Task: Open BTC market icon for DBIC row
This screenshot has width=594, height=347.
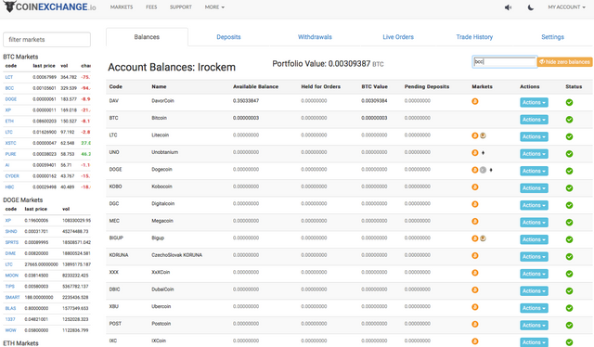Action: [474, 289]
